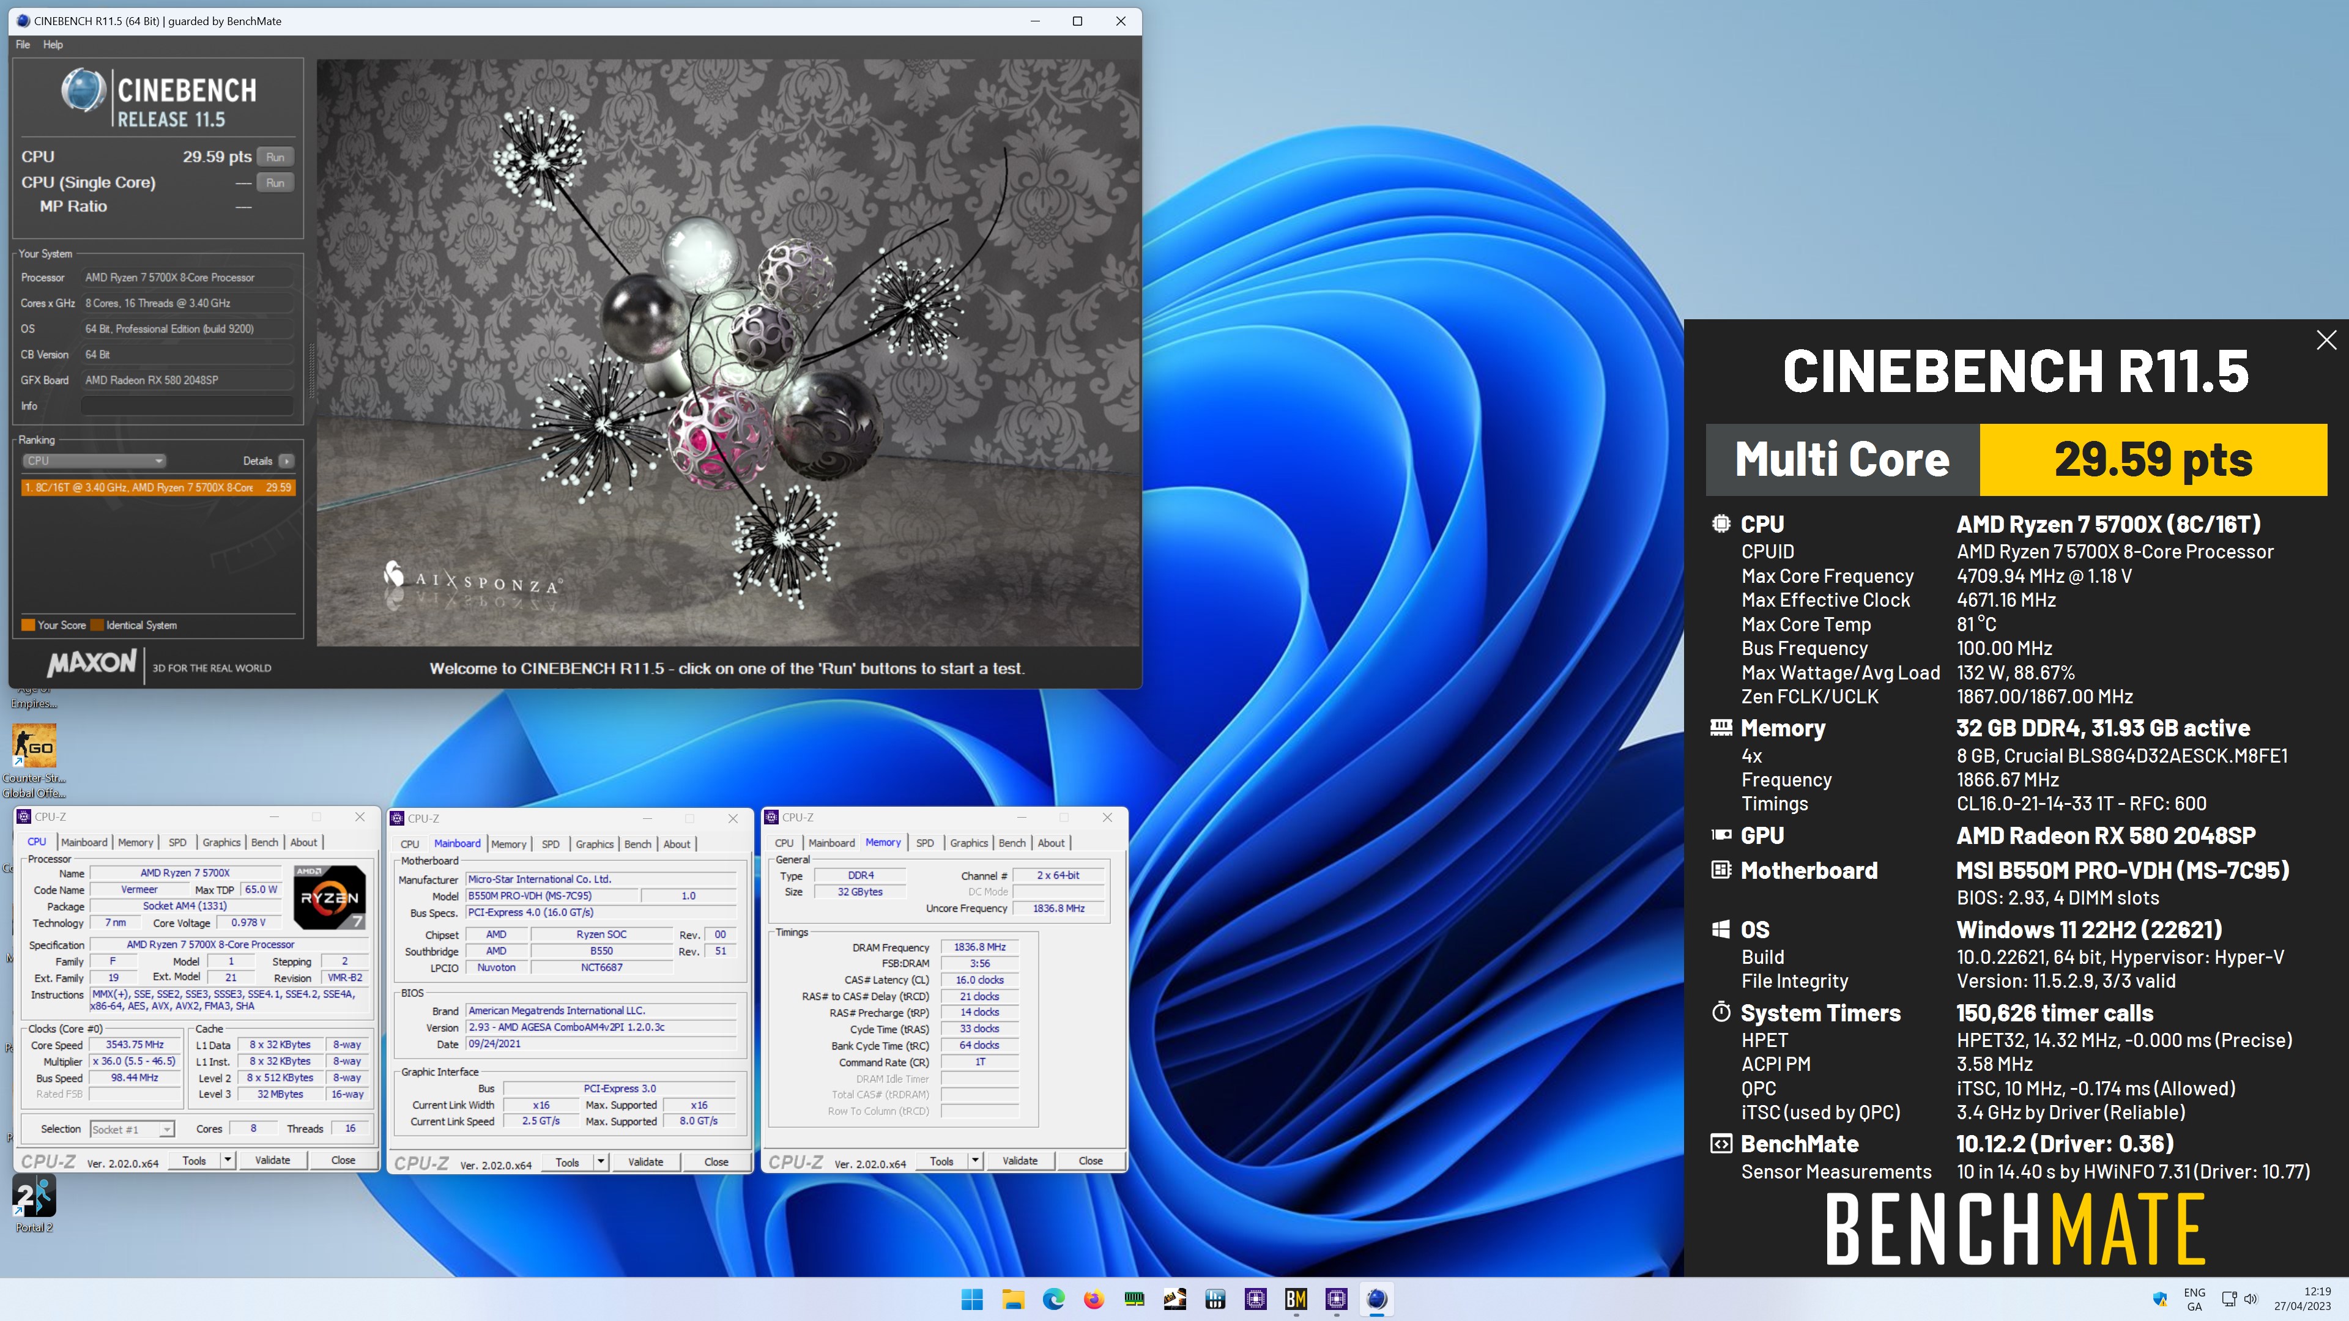Open the green RAM module taskbar icon
The height and width of the screenshot is (1321, 2349).
coord(1134,1299)
